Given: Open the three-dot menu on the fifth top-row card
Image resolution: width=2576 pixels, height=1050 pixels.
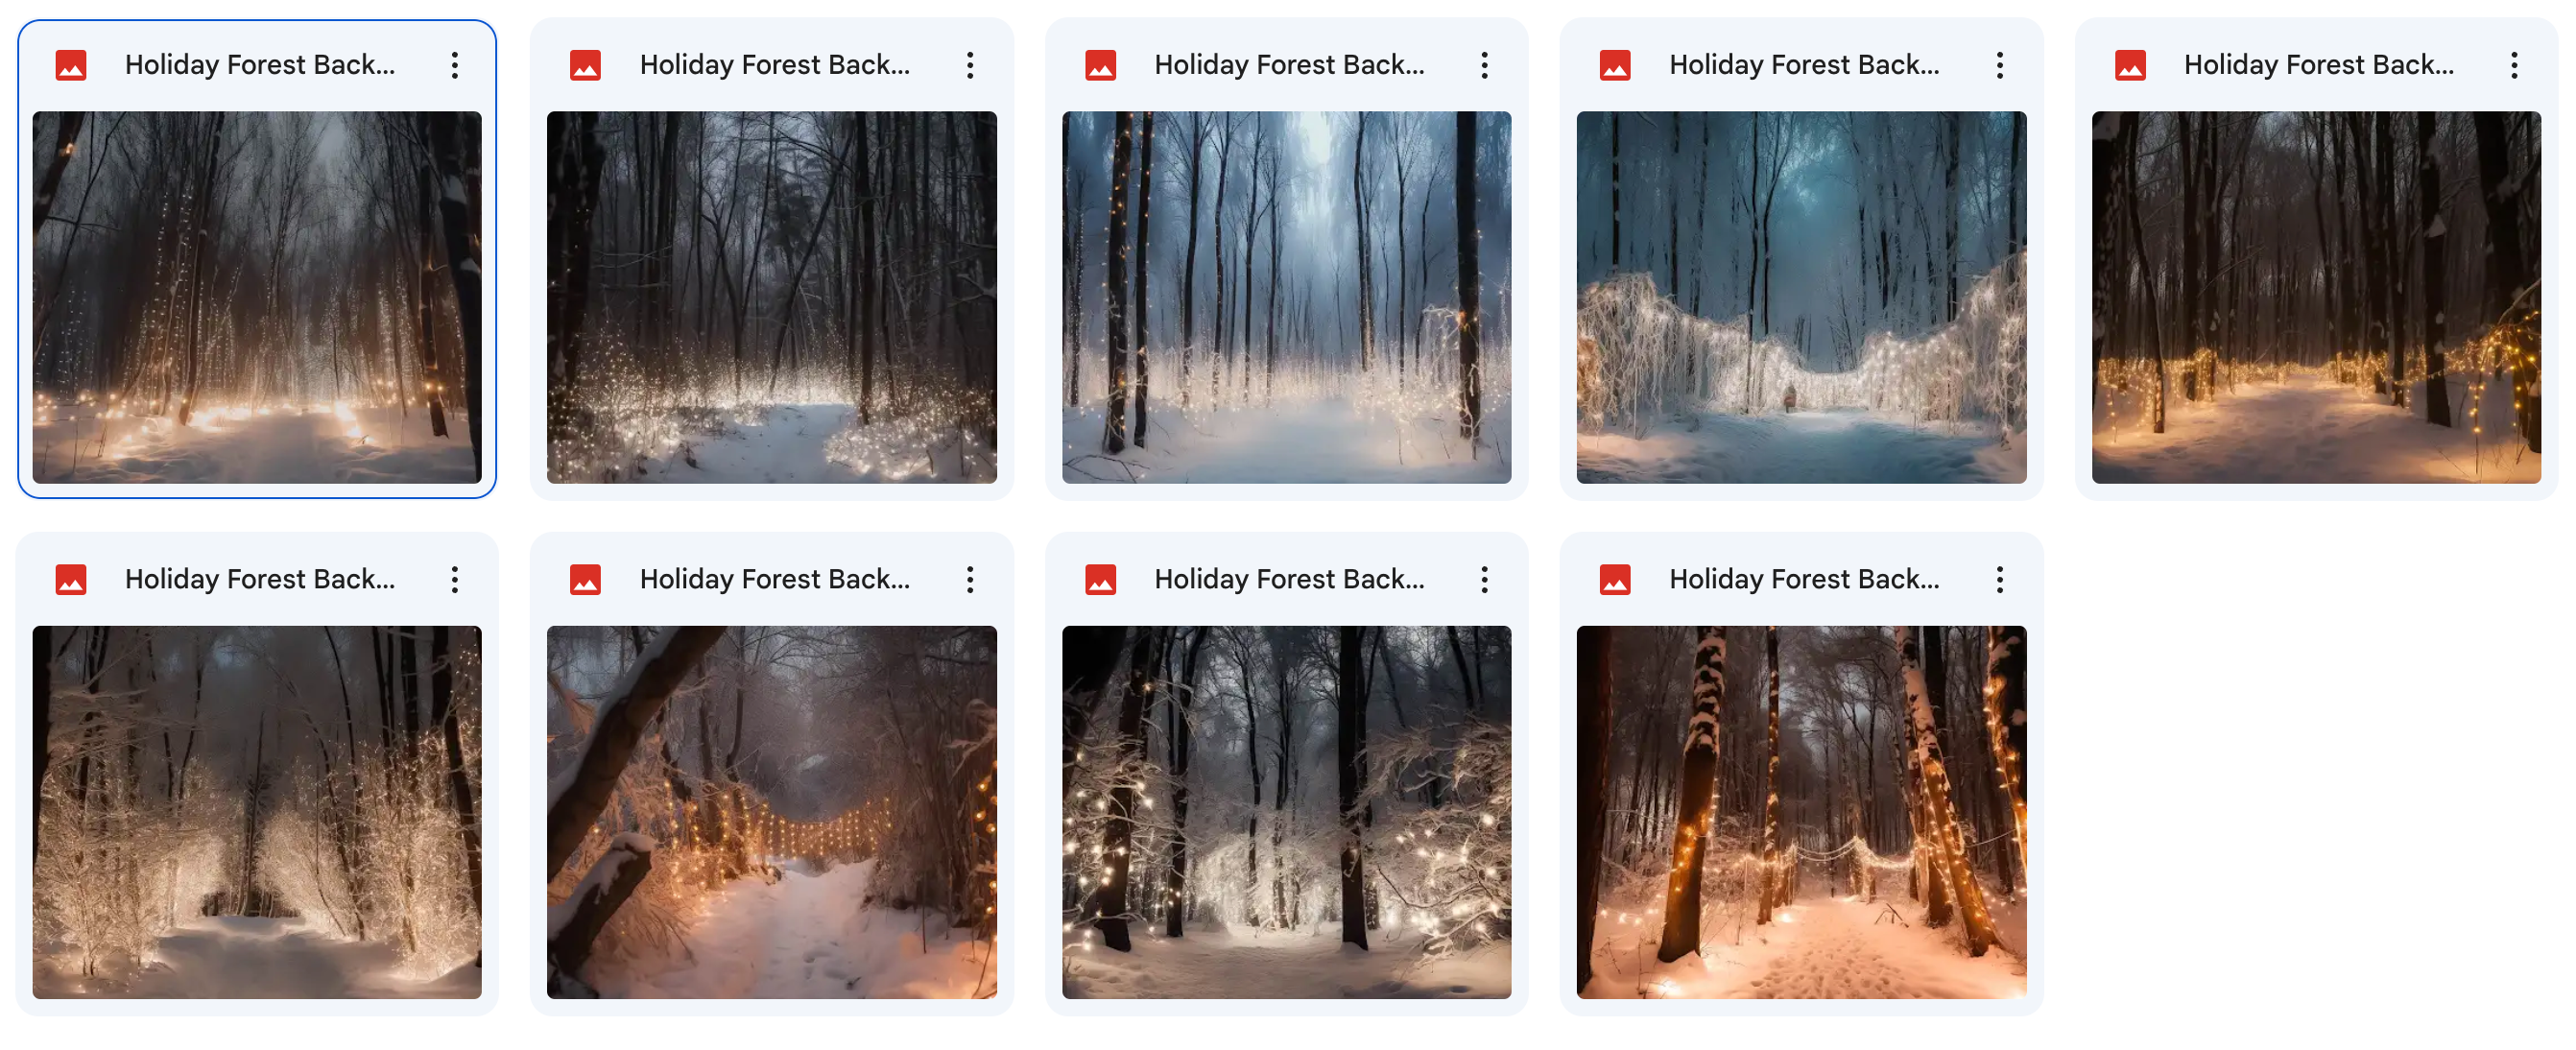Looking at the screenshot, I should (x=2513, y=65).
